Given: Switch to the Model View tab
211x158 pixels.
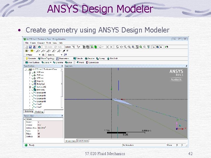Looking at the screenshot, I should (71, 141).
